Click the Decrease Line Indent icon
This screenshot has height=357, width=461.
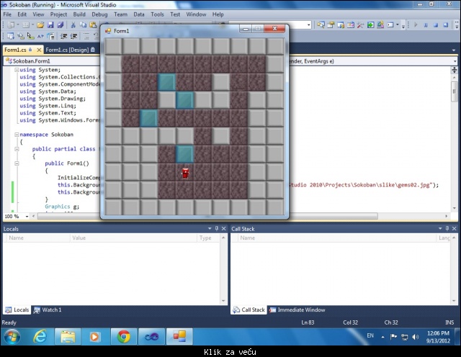click(x=63, y=36)
